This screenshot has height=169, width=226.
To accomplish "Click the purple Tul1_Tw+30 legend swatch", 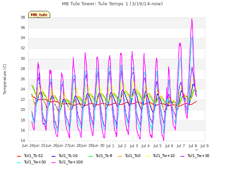I will [182, 156].
